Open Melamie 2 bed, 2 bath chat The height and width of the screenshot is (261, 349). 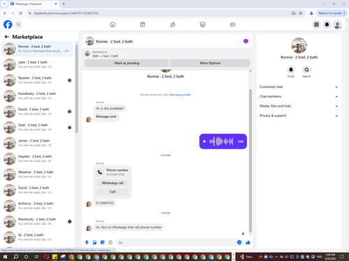pyautogui.click(x=38, y=174)
